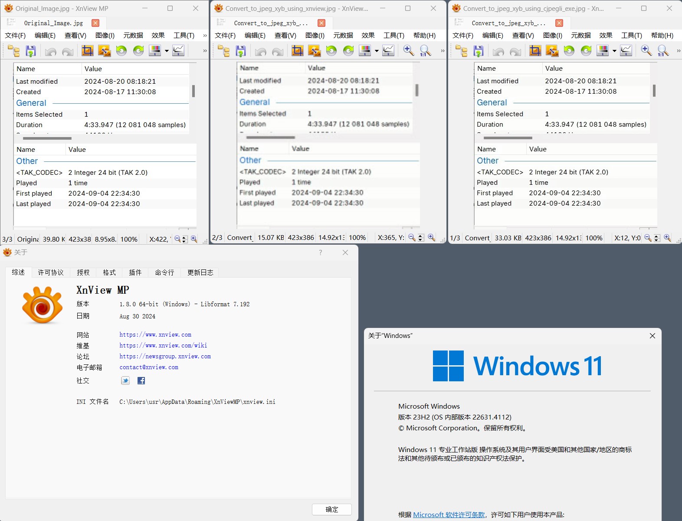Open the https://www.xnview.com link

coord(155,335)
